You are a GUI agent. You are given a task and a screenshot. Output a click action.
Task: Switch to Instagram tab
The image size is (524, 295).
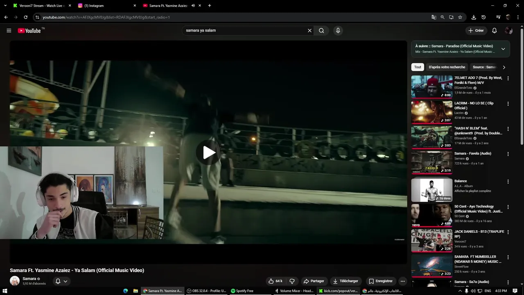point(106,6)
